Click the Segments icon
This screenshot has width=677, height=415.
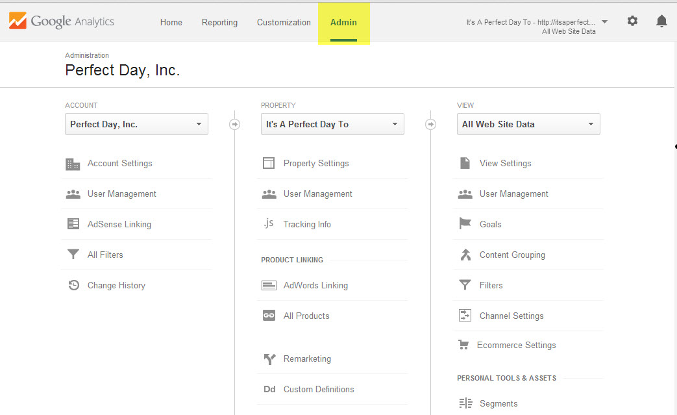tap(466, 403)
